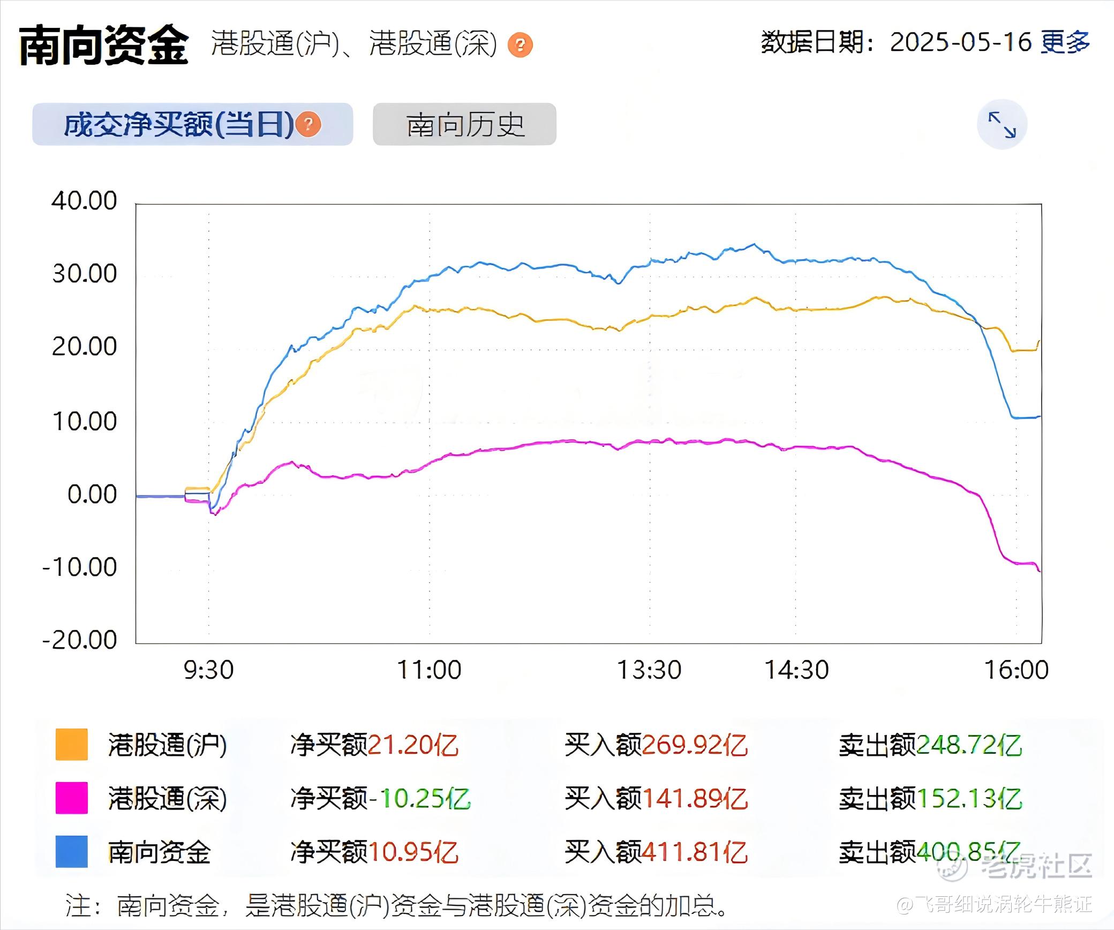Click the 13:30 time axis label
Screen dimensions: 1114x930
(649, 670)
